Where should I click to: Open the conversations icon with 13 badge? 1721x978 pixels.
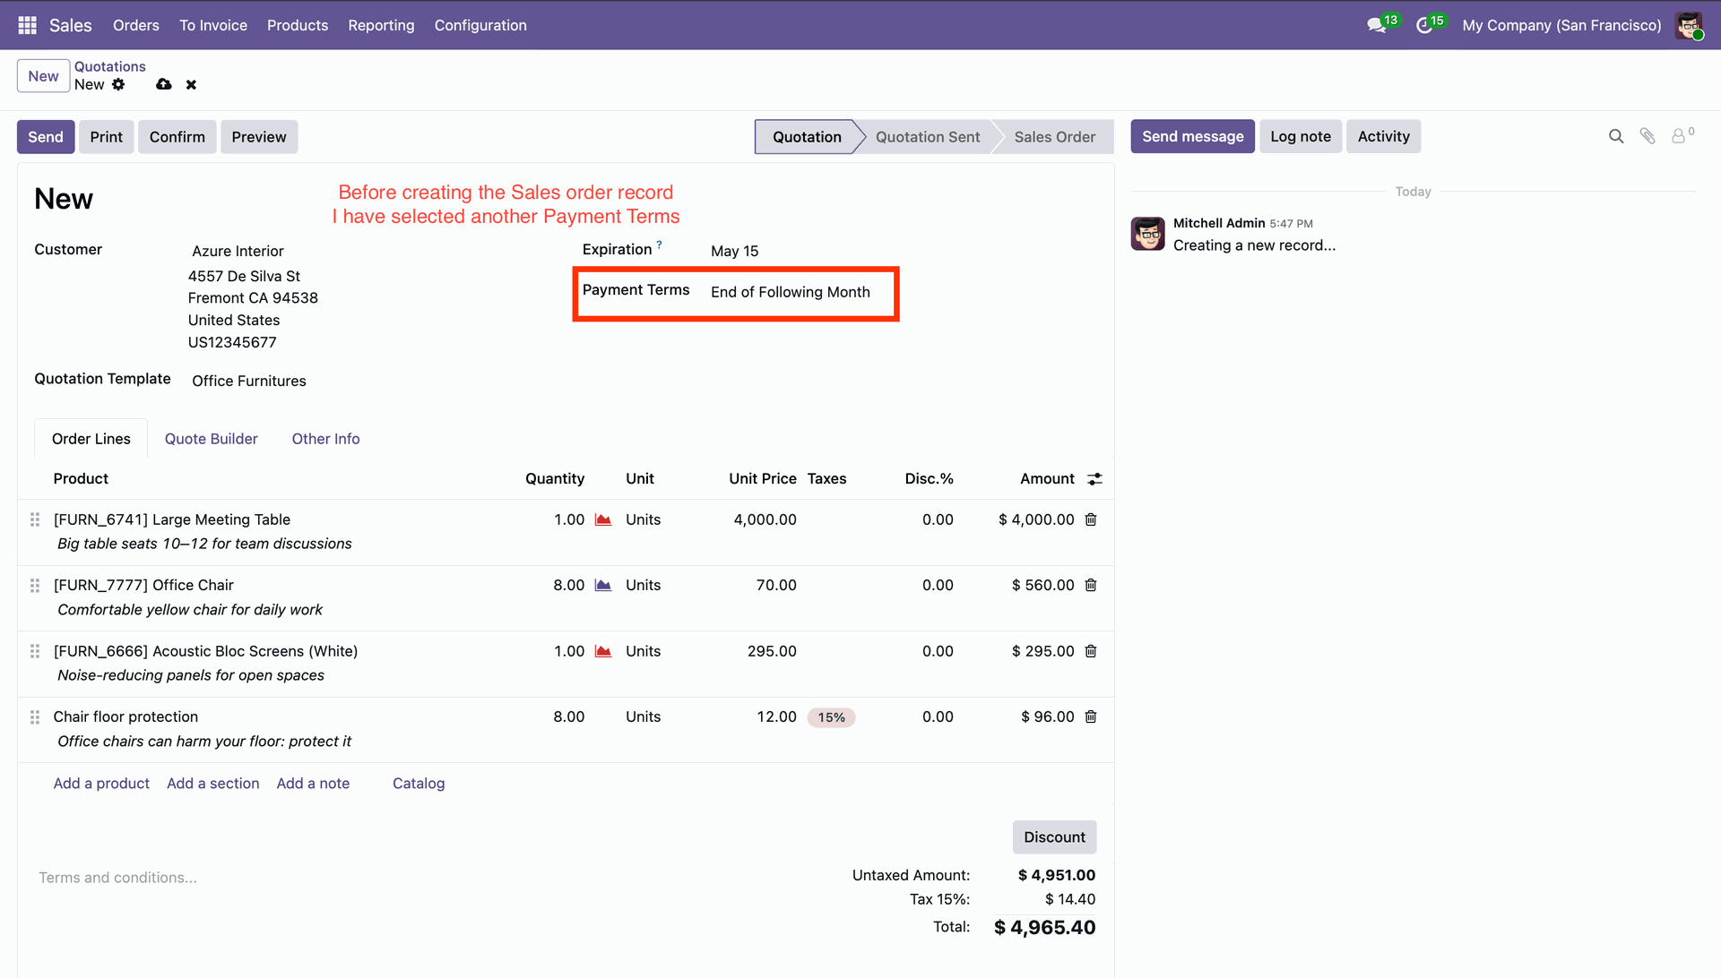[x=1377, y=25]
